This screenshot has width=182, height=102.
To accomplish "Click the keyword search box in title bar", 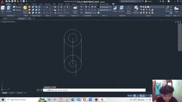I will (x=131, y=1).
